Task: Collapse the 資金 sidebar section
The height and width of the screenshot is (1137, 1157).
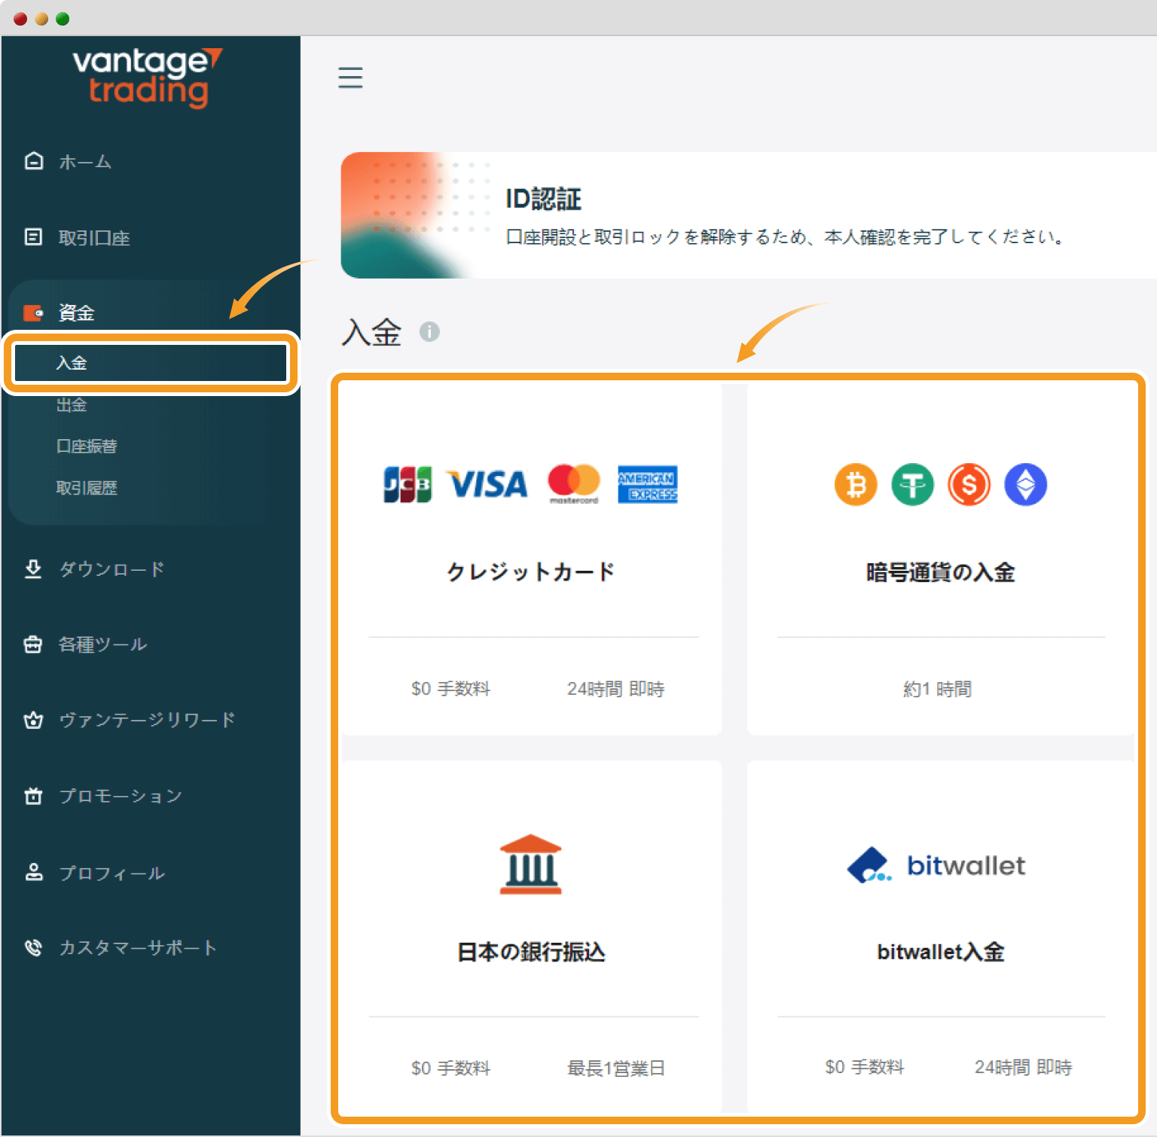Action: (x=76, y=312)
